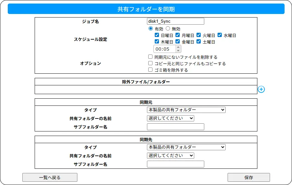Open 同期元 shared folder name dropdown
The height and width of the screenshot is (185, 292).
[170, 118]
